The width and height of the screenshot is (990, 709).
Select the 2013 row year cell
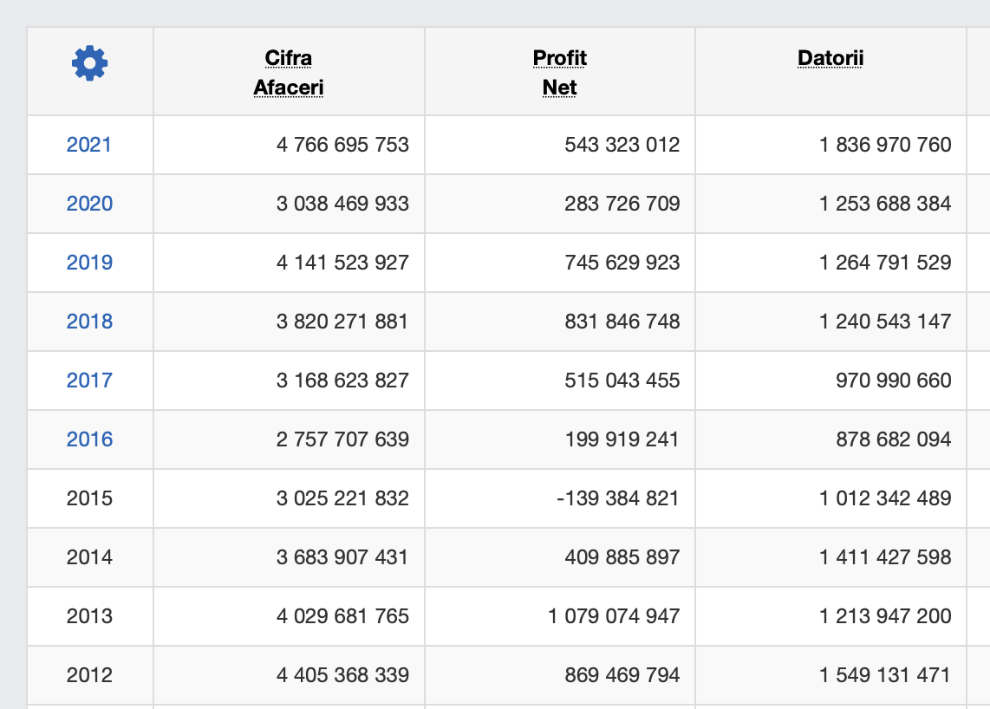tap(89, 616)
